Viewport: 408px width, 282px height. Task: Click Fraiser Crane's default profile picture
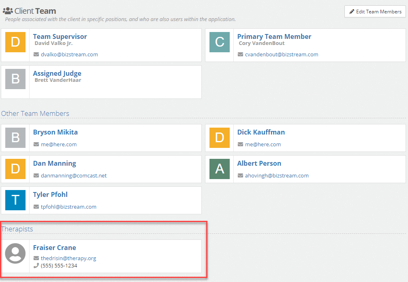pos(15,253)
